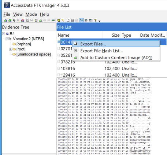
Task: Select the [orphan] folder
Action: pyautogui.click(x=24, y=44)
